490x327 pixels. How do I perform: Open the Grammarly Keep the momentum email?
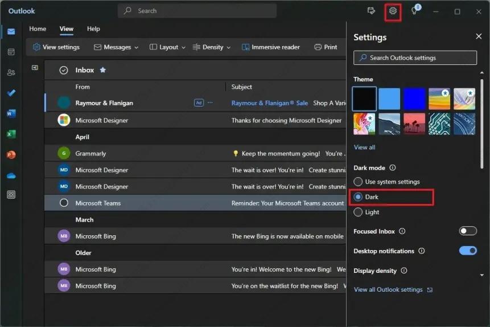pos(196,153)
